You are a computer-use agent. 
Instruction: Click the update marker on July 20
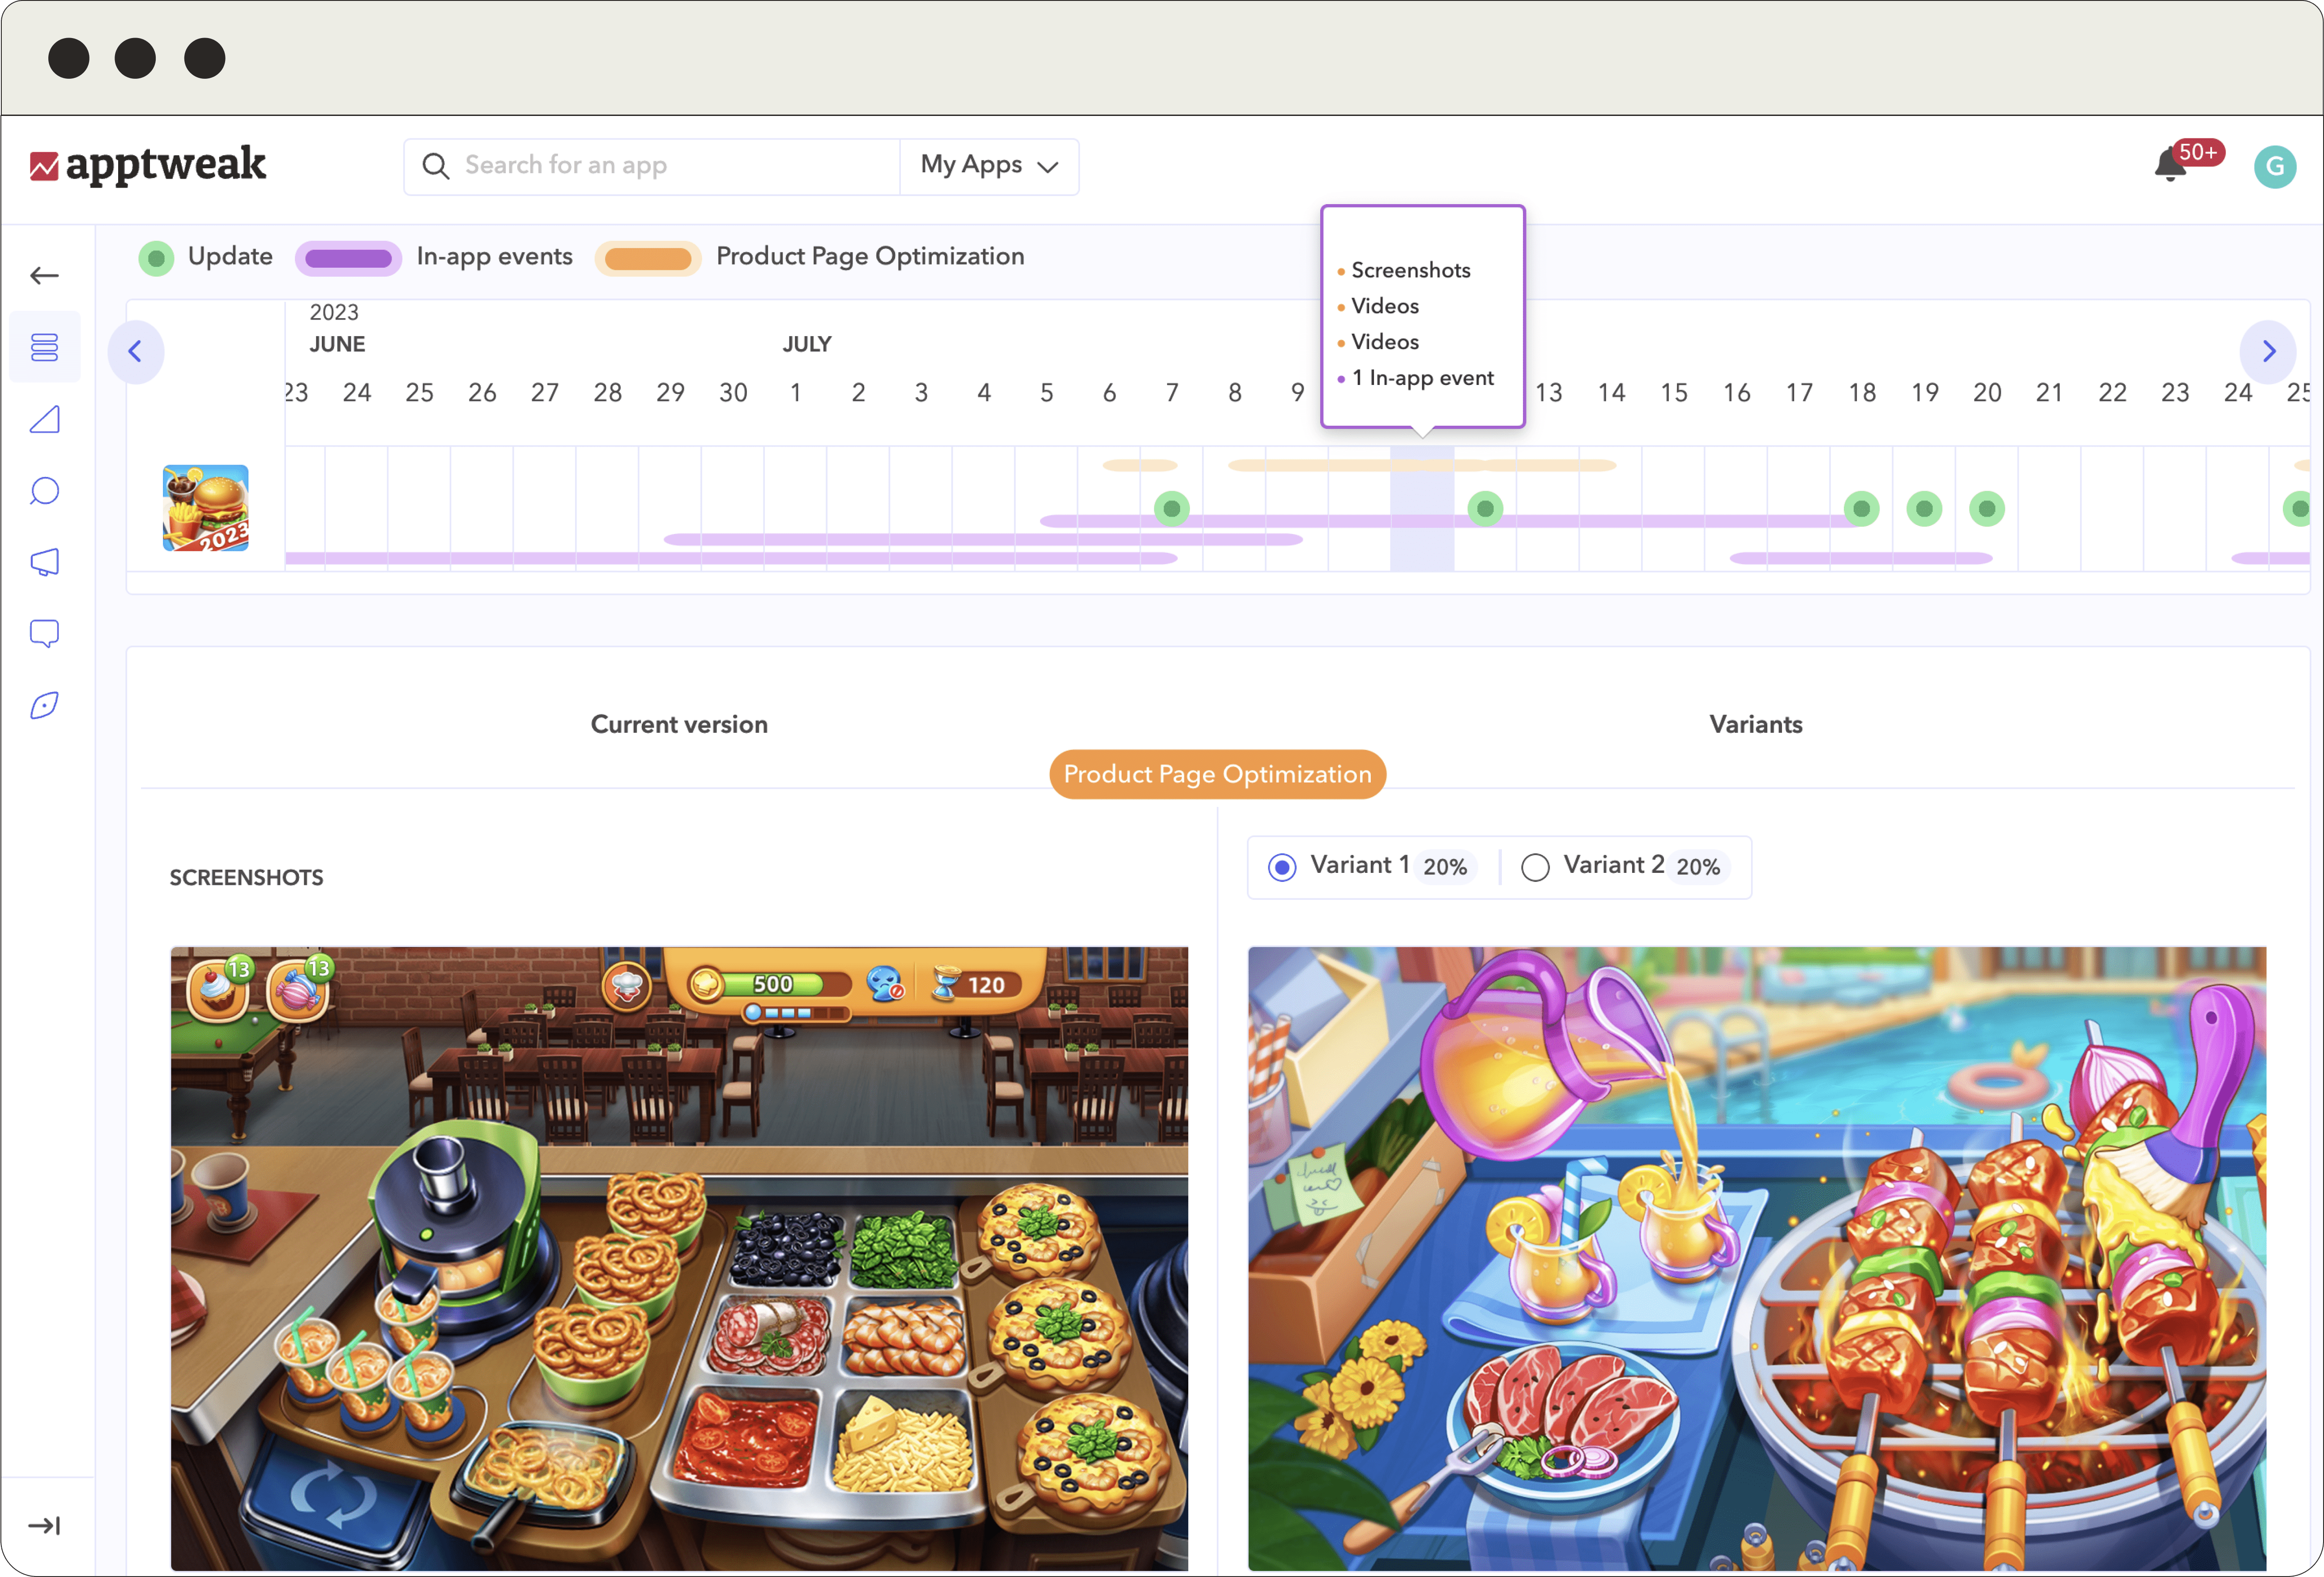point(1987,509)
